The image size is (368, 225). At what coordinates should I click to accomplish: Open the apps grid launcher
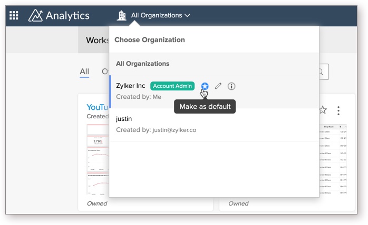(14, 15)
